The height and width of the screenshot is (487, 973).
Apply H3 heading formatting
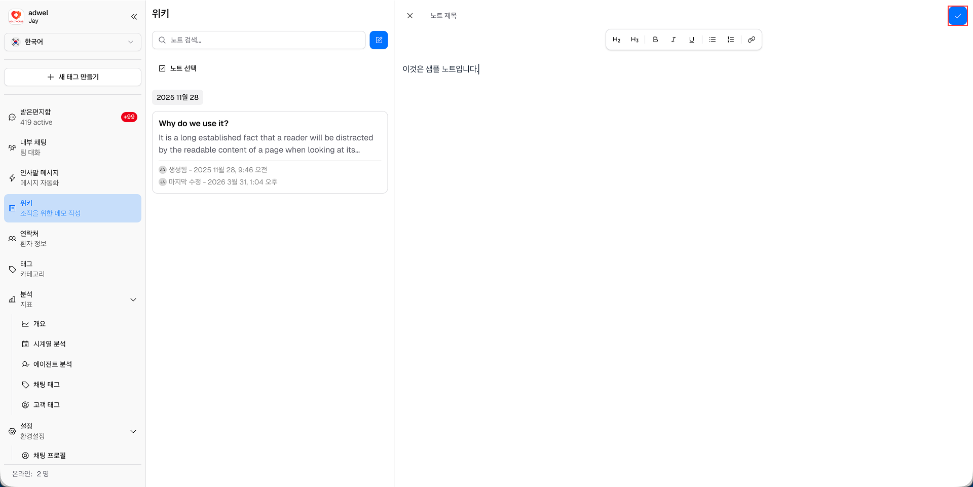point(634,40)
